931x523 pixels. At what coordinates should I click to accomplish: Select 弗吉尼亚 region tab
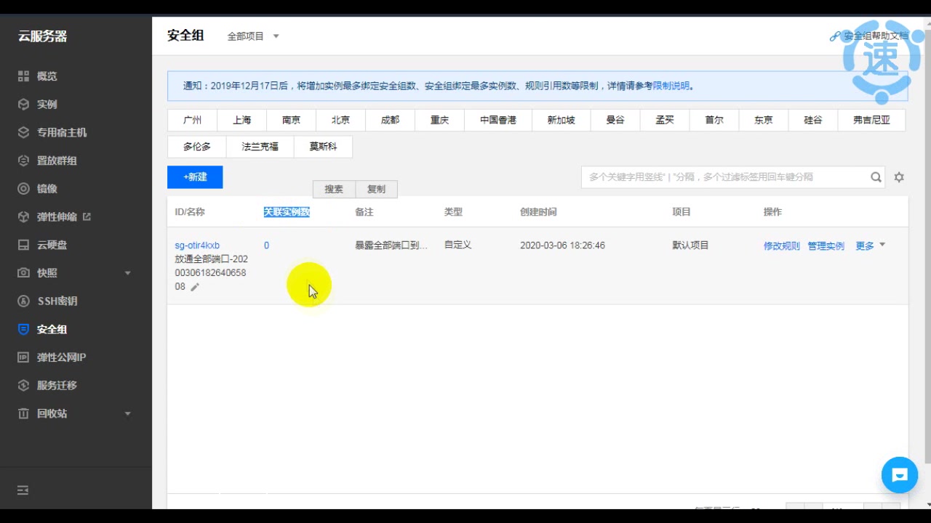pos(871,121)
